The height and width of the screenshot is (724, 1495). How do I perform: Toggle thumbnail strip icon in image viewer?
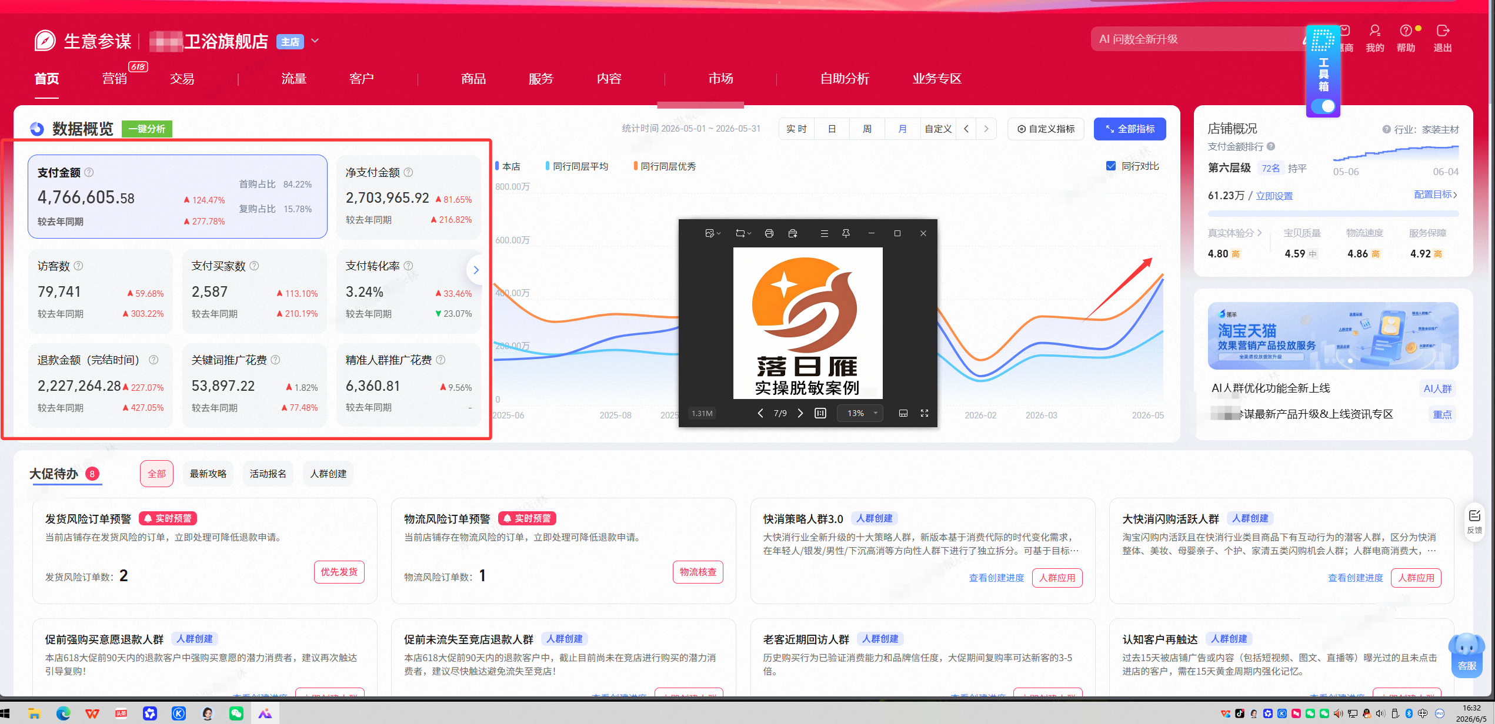tap(903, 413)
